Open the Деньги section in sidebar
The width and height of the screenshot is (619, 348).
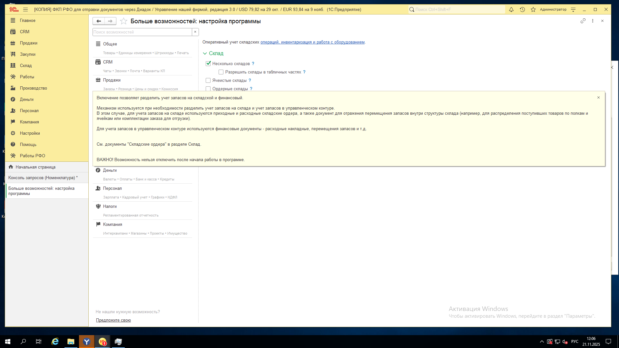[26, 100]
